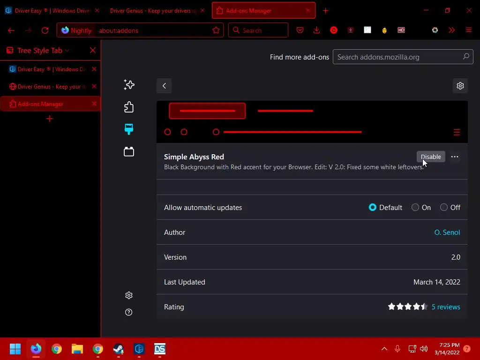Click the HD extension icon
The width and height of the screenshot is (480, 360).
[x=401, y=30]
